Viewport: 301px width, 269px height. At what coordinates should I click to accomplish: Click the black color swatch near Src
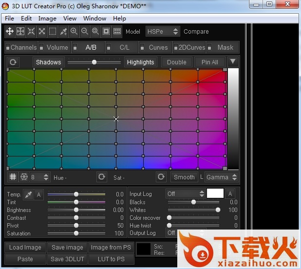click(143, 249)
